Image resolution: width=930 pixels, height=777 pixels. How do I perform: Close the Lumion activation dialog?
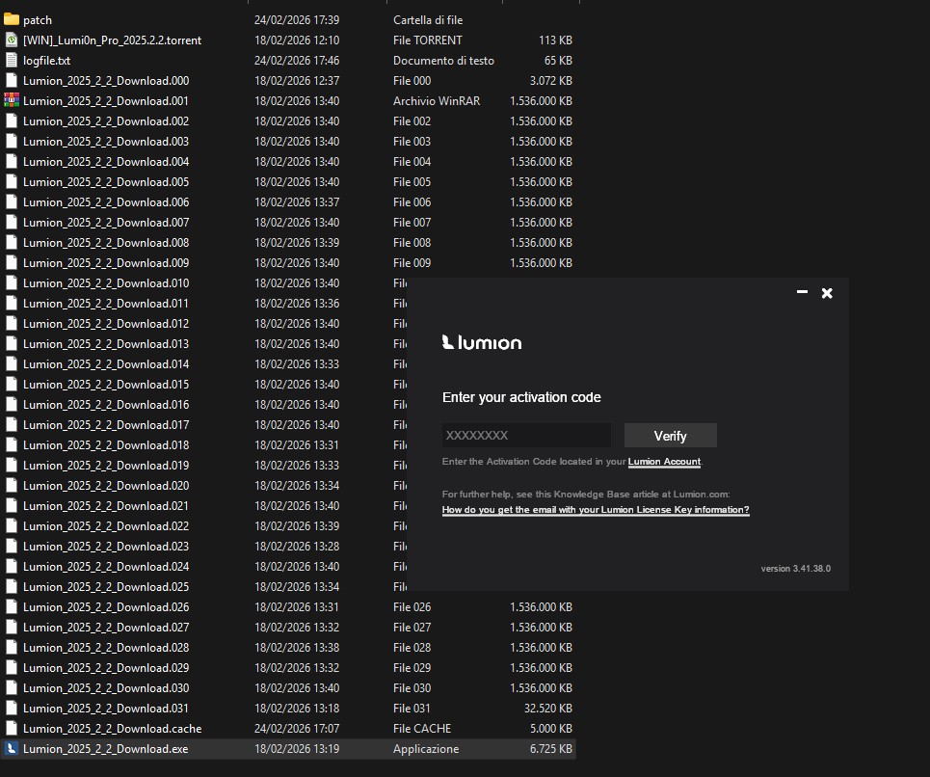tap(827, 293)
